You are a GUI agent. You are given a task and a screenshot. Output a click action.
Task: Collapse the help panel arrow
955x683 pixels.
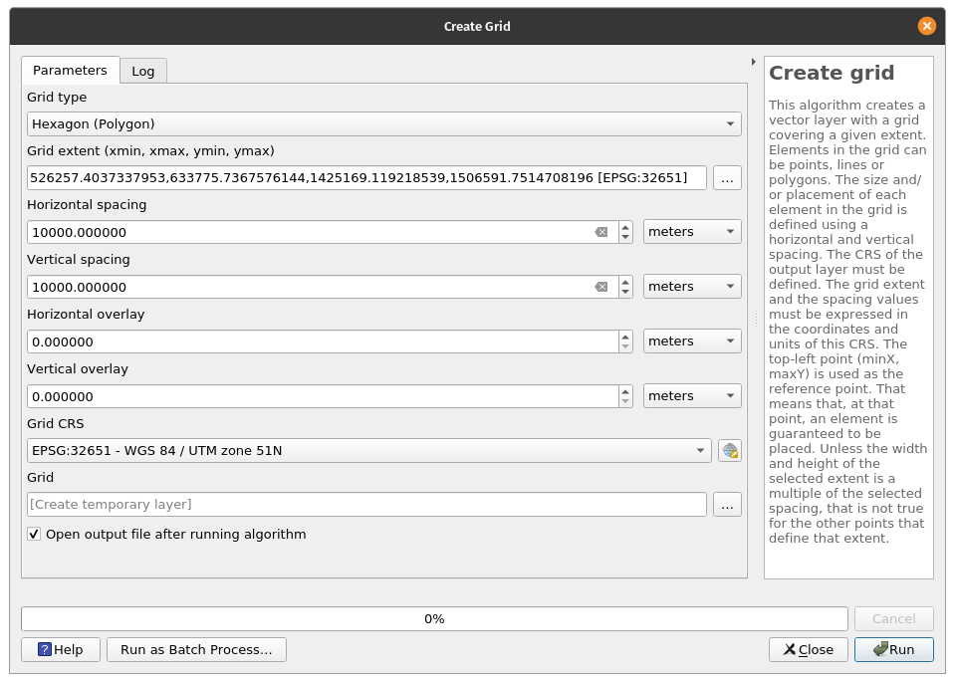pyautogui.click(x=753, y=62)
